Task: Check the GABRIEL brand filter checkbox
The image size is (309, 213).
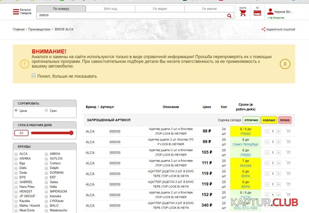Action: (x=16, y=182)
